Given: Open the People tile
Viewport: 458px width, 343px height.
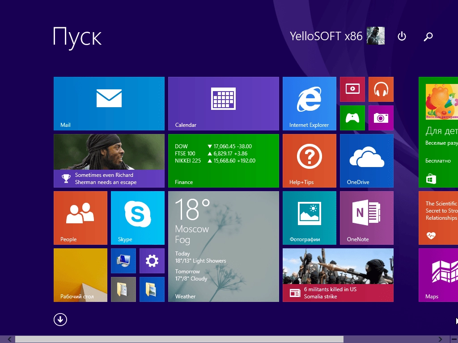Looking at the screenshot, I should click(x=81, y=218).
